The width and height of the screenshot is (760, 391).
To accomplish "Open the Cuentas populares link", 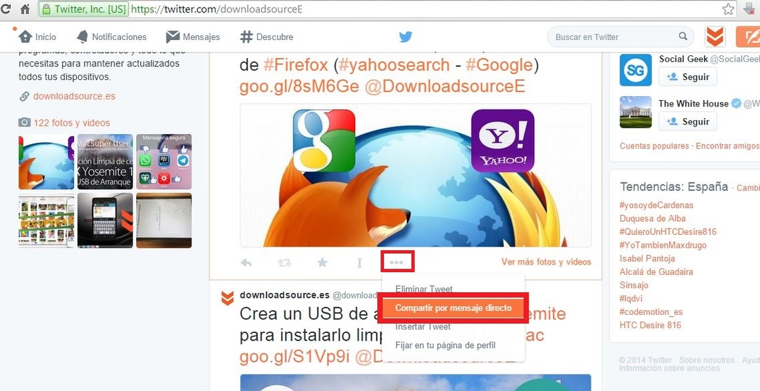I will [654, 146].
